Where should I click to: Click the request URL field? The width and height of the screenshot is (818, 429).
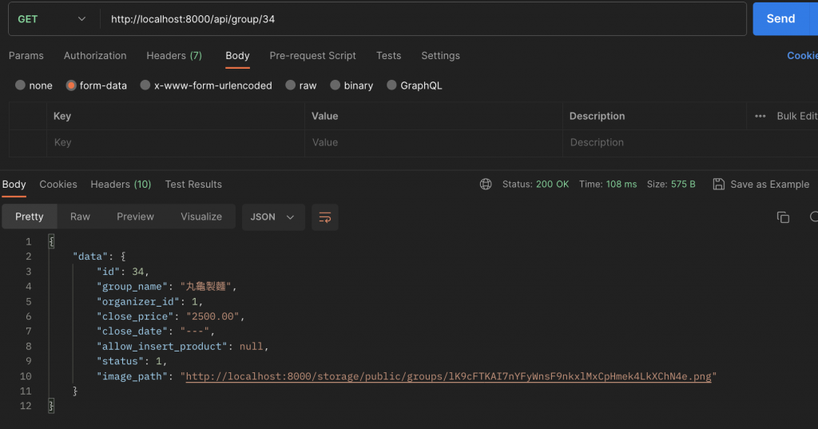click(423, 19)
